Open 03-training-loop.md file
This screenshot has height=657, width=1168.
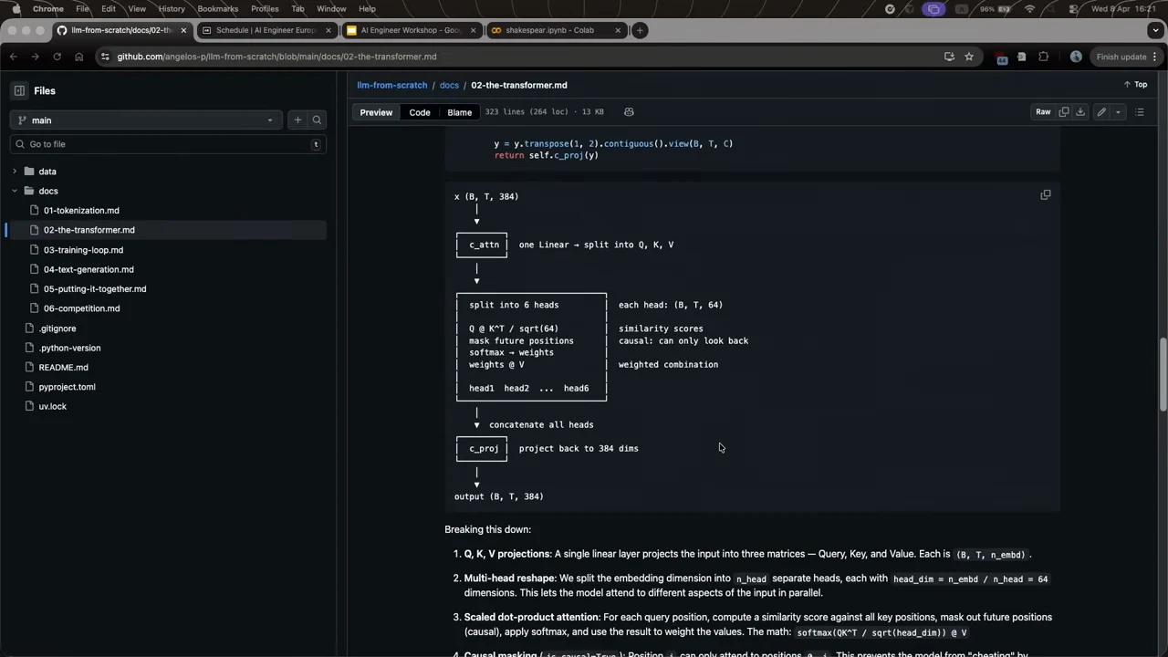pyautogui.click(x=83, y=249)
